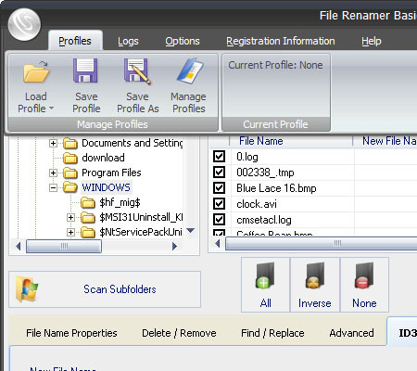The width and height of the screenshot is (417, 371).
Task: Expand the $MSI31Uninstall tree node
Action: tap(70, 217)
